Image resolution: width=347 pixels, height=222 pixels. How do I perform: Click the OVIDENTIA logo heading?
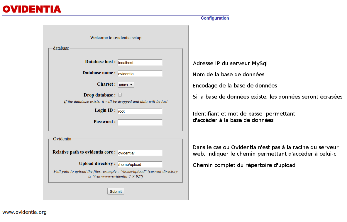pyautogui.click(x=32, y=9)
